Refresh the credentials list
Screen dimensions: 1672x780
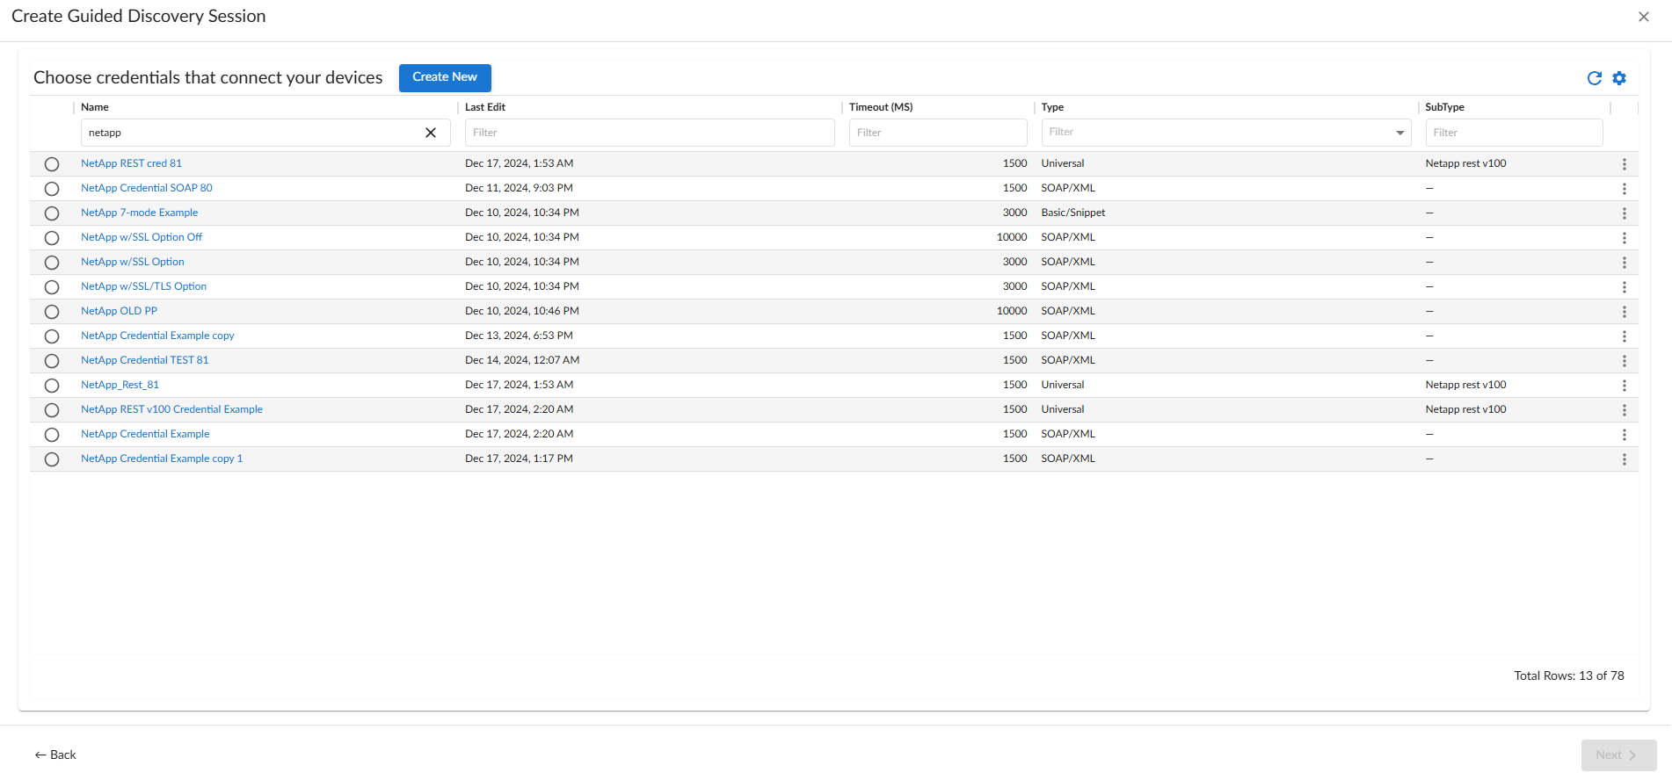pyautogui.click(x=1594, y=78)
